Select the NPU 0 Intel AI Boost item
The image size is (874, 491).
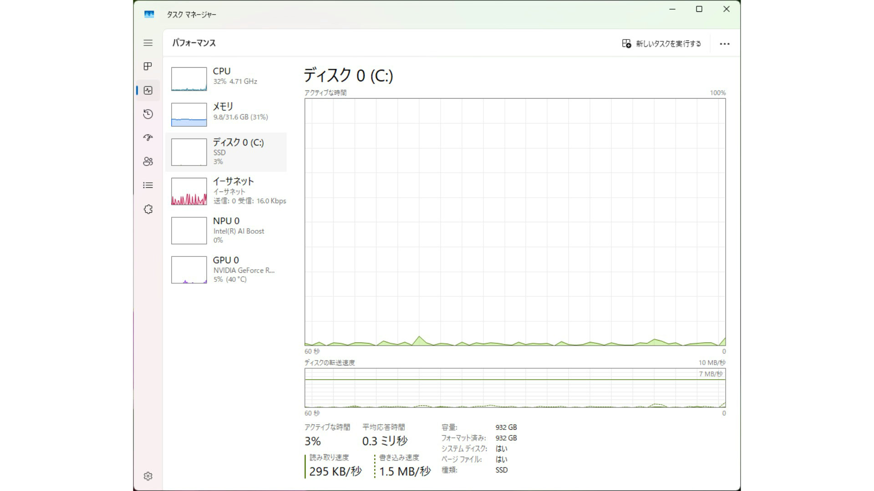click(226, 230)
